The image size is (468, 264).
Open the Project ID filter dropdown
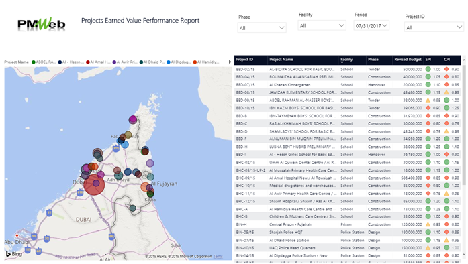[x=434, y=27]
